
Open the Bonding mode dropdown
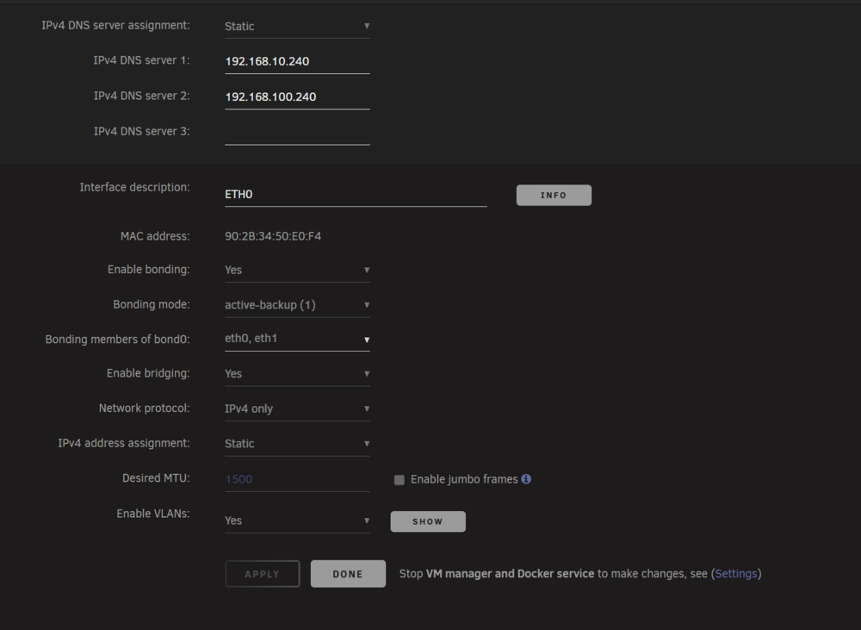[x=297, y=304]
